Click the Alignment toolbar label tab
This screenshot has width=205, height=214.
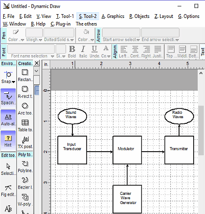click(x=115, y=51)
